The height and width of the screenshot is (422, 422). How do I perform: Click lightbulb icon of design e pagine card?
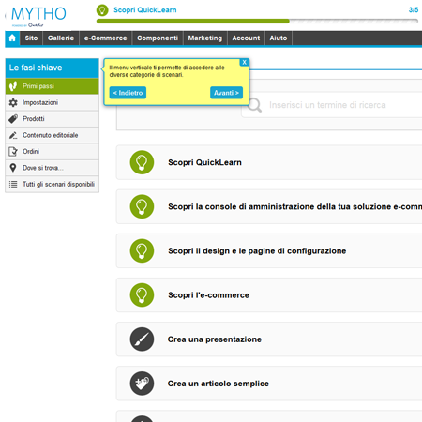tap(142, 250)
